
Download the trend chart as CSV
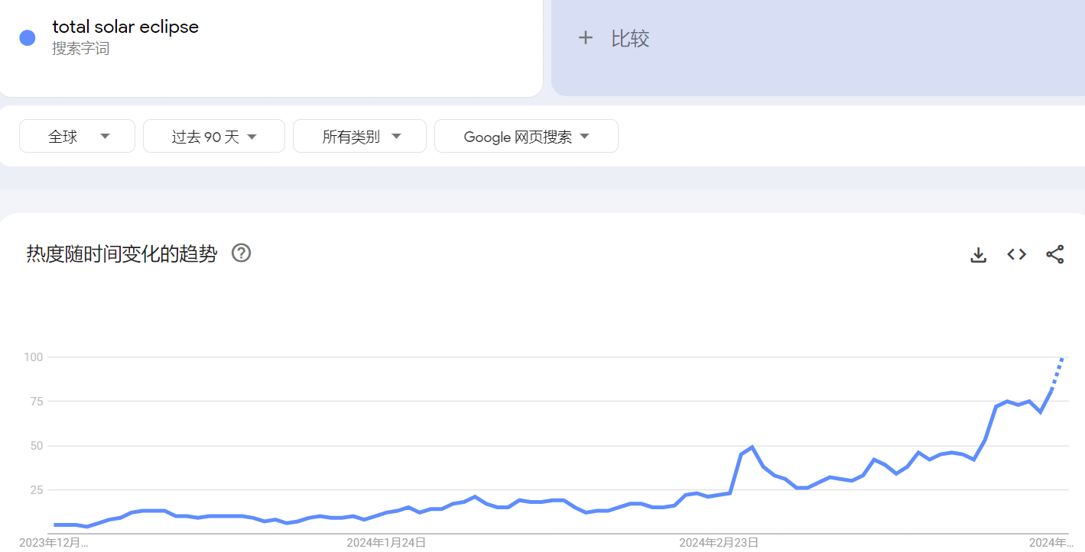[978, 255]
